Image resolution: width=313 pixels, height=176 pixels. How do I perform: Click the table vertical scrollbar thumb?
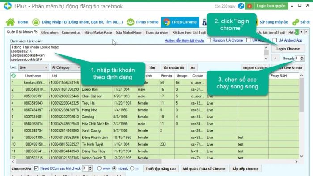[x=302, y=95]
